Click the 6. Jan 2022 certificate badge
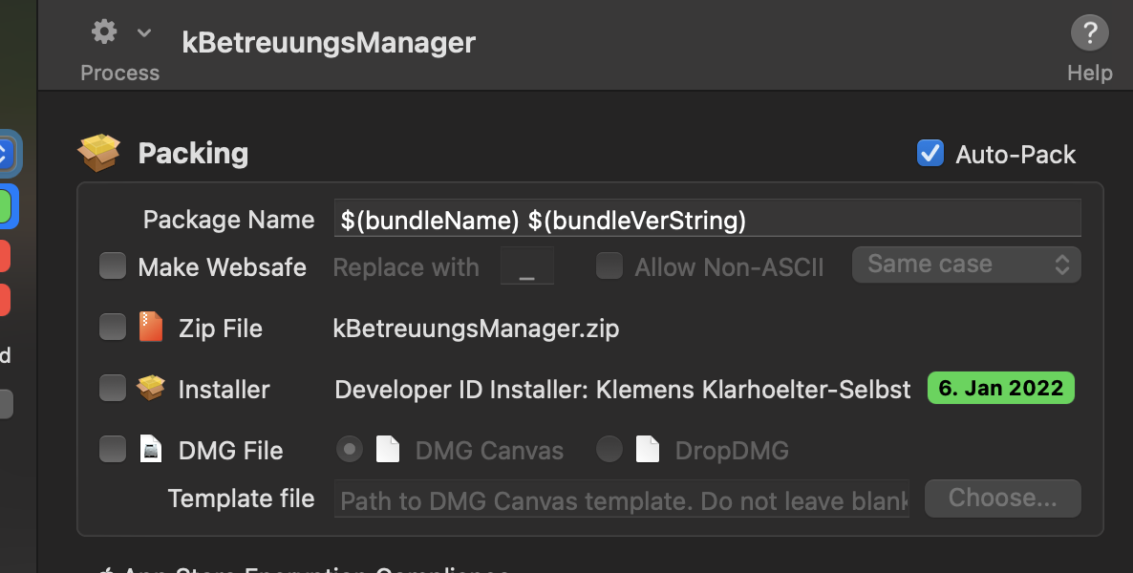Viewport: 1133px width, 573px height. 1001,388
